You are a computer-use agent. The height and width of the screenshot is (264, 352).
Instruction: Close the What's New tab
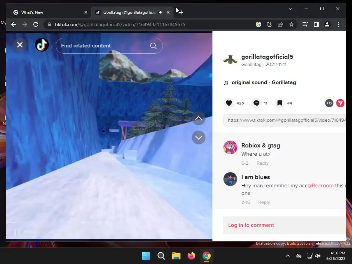[86, 12]
